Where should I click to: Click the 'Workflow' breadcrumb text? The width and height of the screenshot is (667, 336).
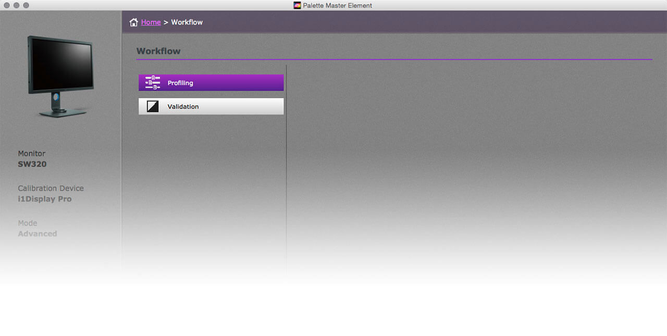point(187,22)
